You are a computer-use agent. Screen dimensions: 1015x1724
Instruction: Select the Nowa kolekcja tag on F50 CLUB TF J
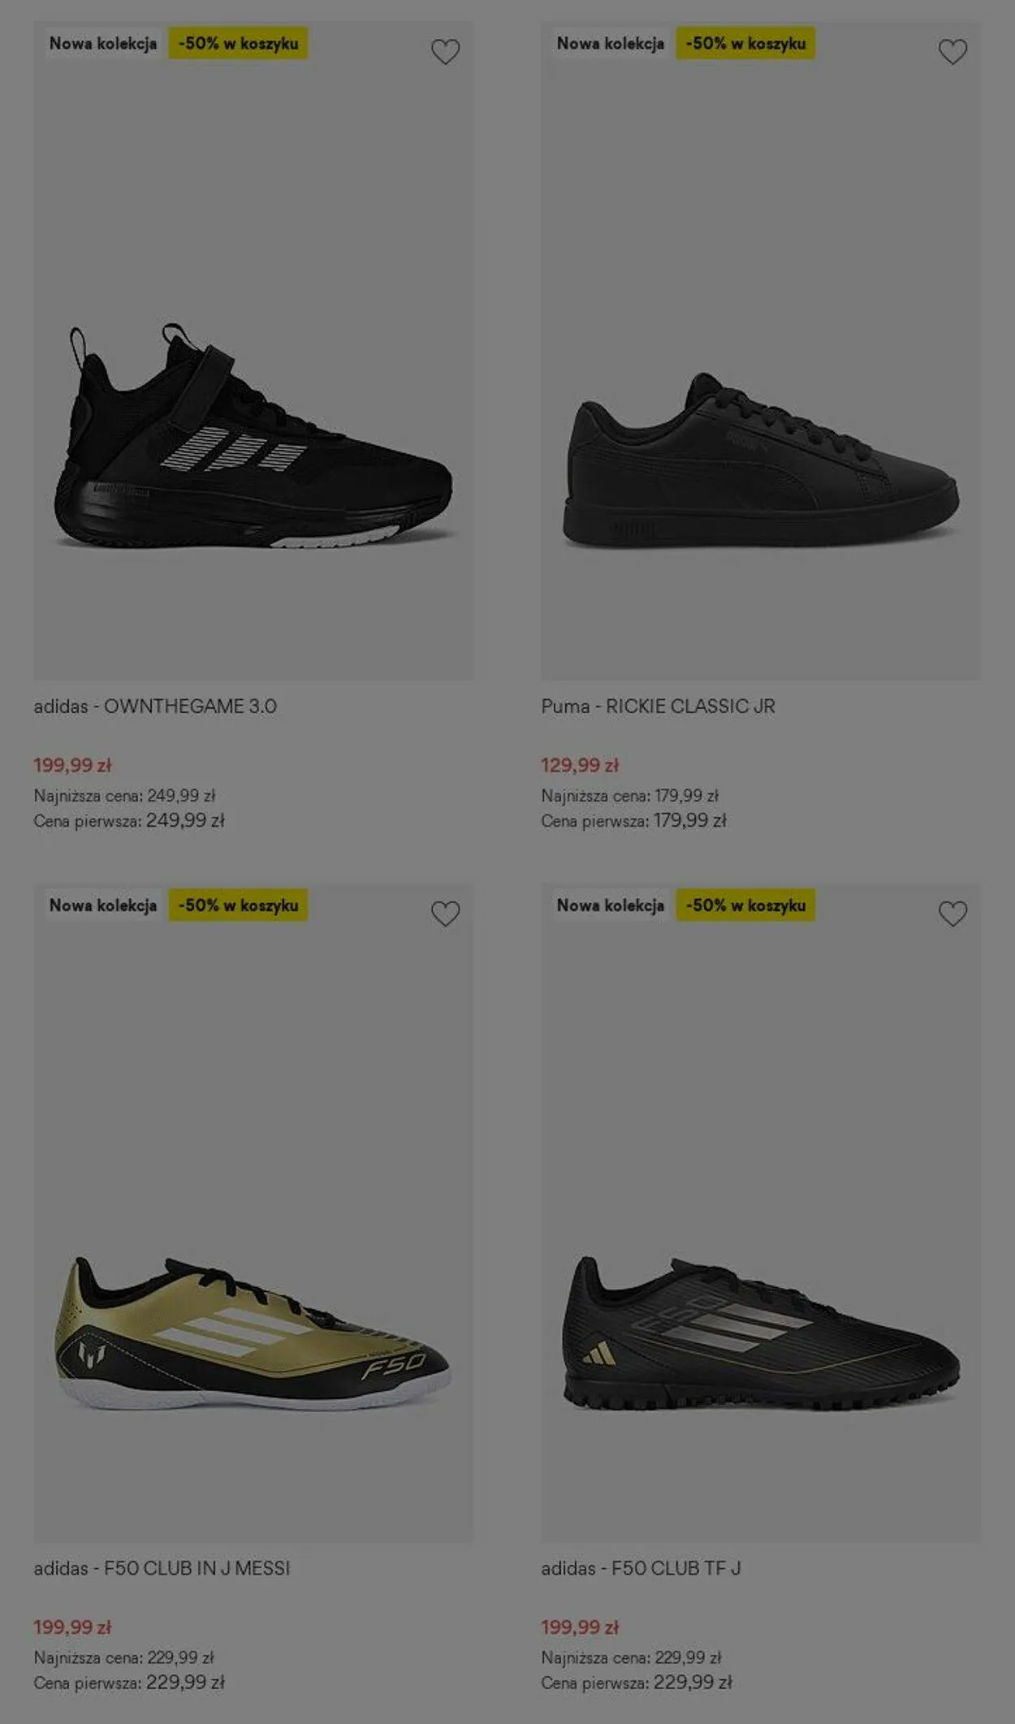click(610, 905)
